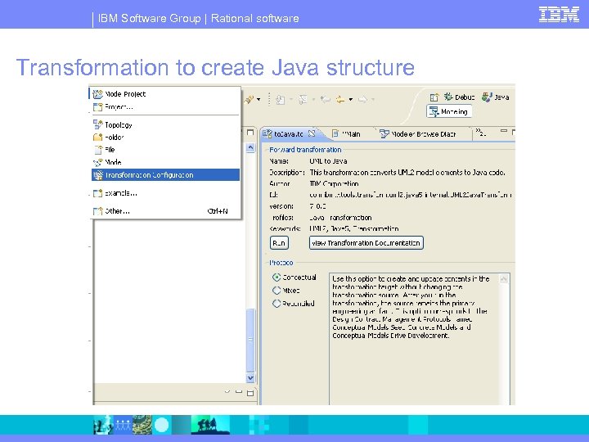Click View Transformation Documentation button
This screenshot has width=589, height=442.
pos(366,243)
